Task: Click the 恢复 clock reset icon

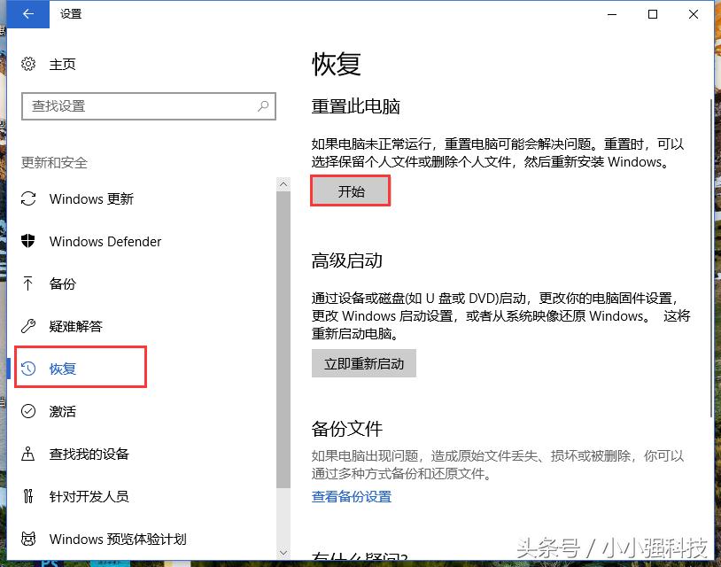Action: tap(27, 369)
